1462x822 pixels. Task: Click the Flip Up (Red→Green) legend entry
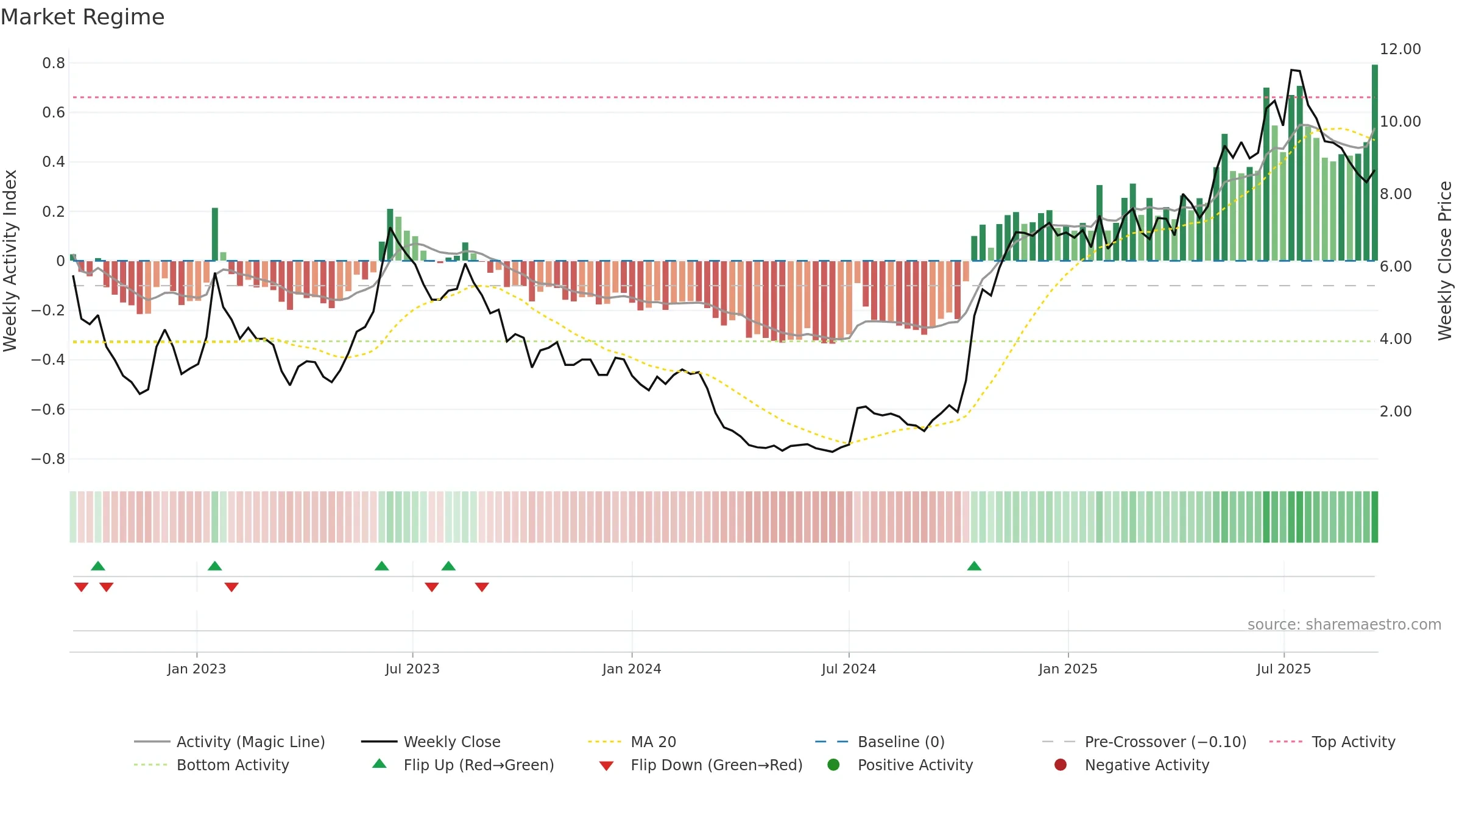point(463,765)
